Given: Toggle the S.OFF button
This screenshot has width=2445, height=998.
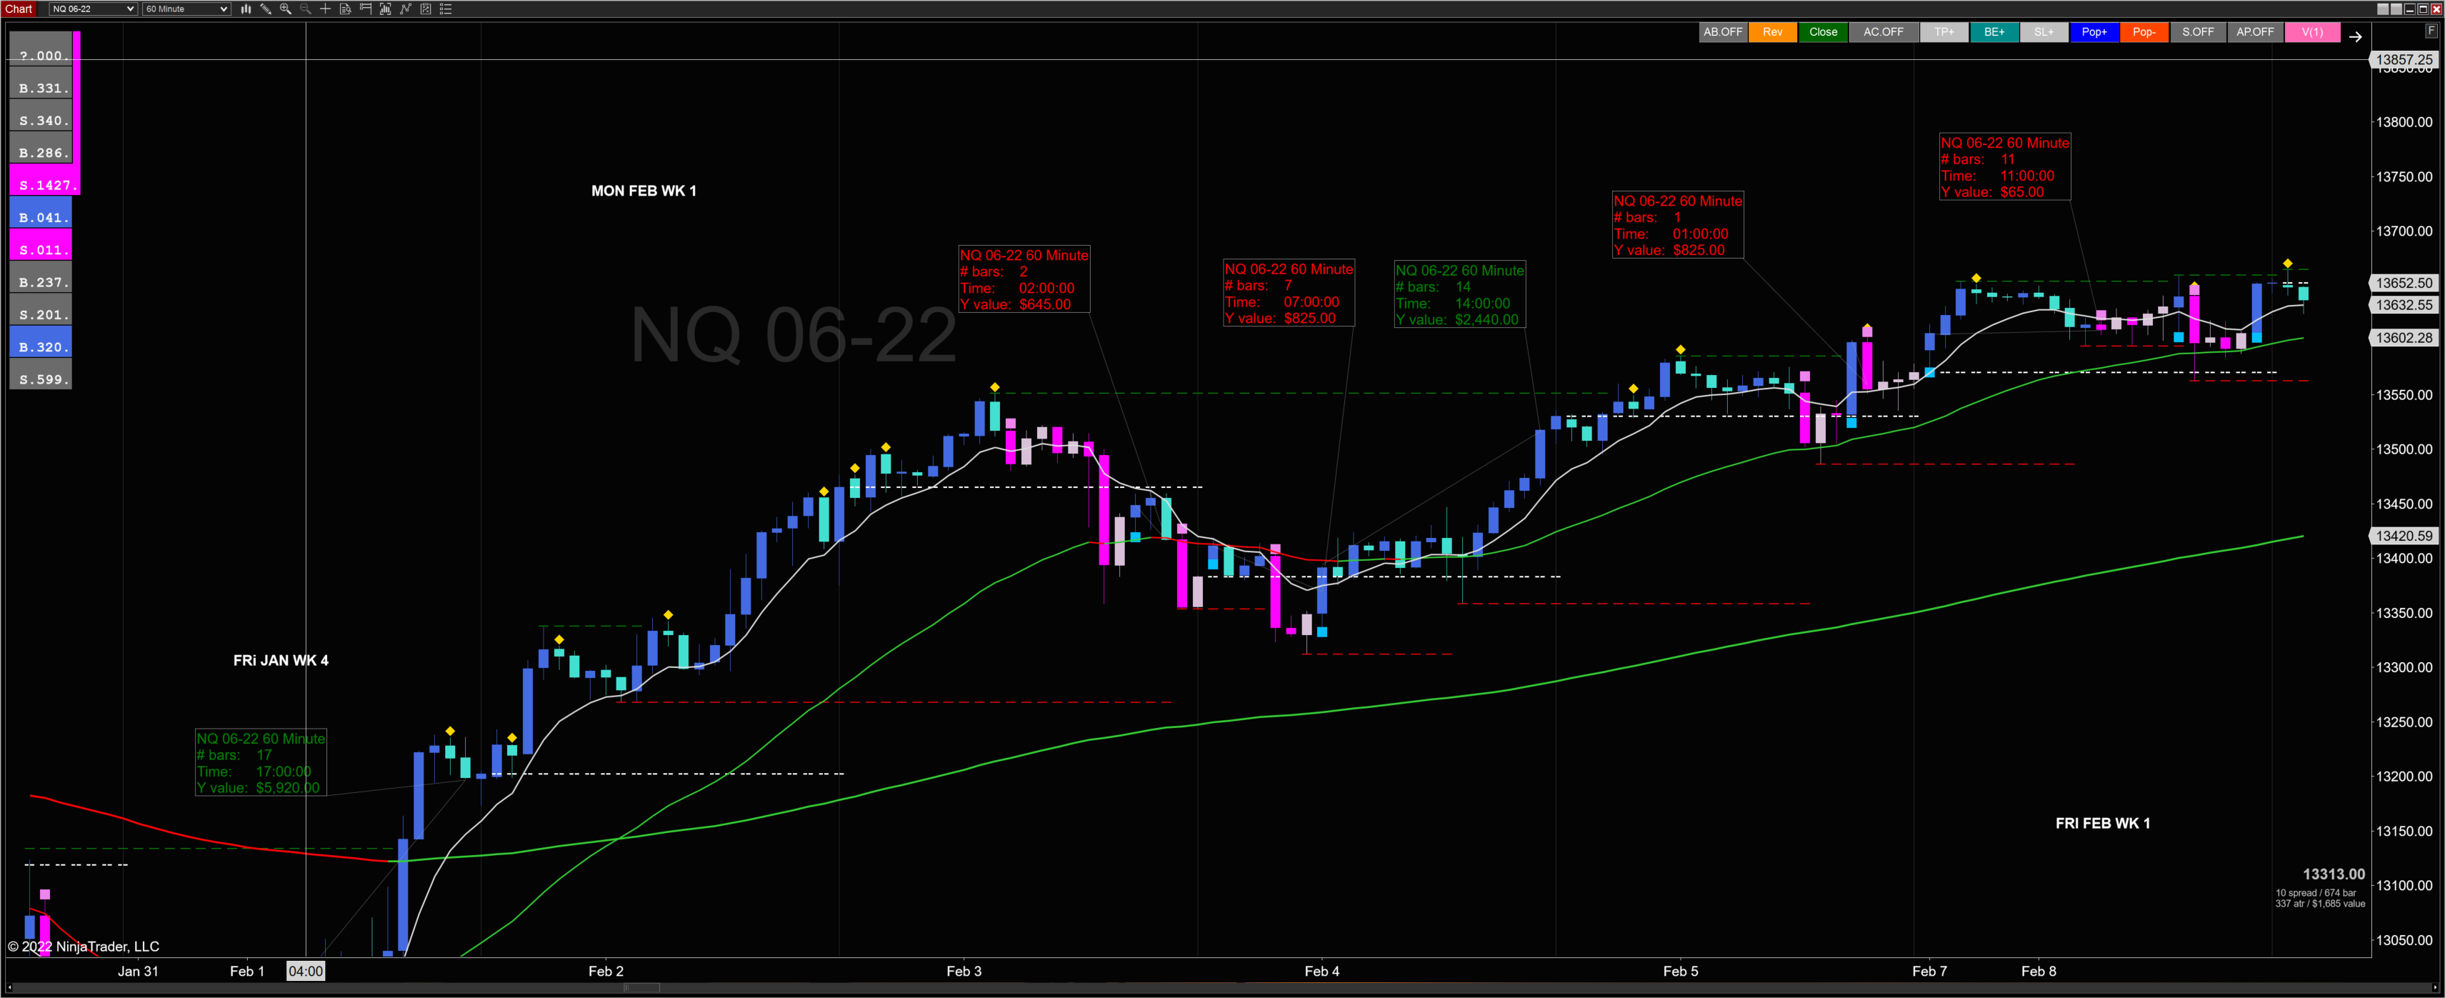Looking at the screenshot, I should click(2197, 32).
